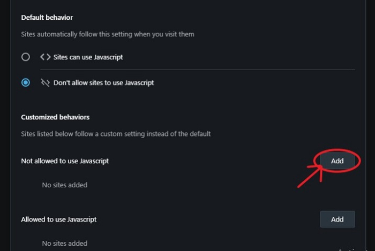Select "Don't allow sites to use Javascript" radio button
The height and width of the screenshot is (251, 375).
click(x=26, y=83)
